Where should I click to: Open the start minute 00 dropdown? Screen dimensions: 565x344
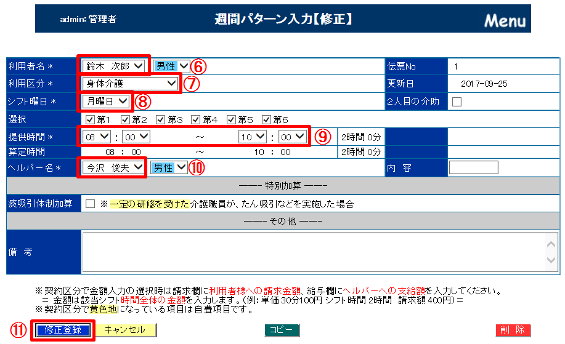(136, 137)
